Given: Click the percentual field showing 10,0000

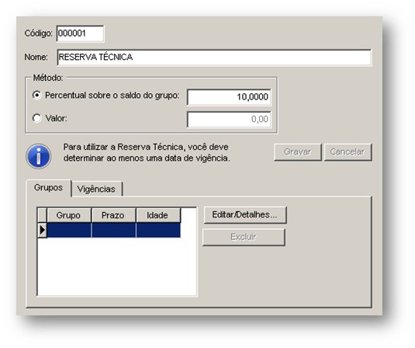Looking at the screenshot, I should pyautogui.click(x=229, y=97).
